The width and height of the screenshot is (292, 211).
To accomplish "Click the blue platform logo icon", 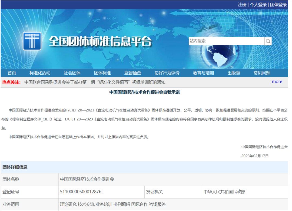I will [32, 41].
